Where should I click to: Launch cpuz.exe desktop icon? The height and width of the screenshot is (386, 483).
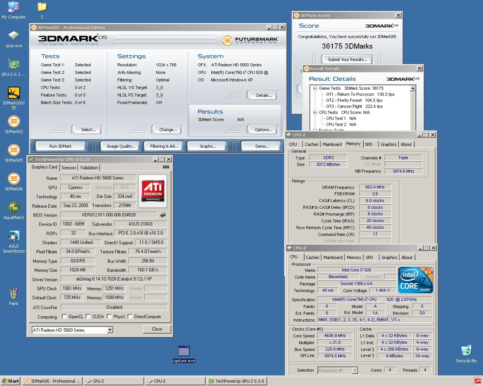click(x=14, y=39)
